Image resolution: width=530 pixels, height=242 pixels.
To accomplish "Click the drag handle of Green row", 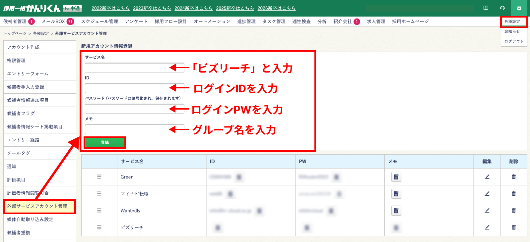I will 99,177.
